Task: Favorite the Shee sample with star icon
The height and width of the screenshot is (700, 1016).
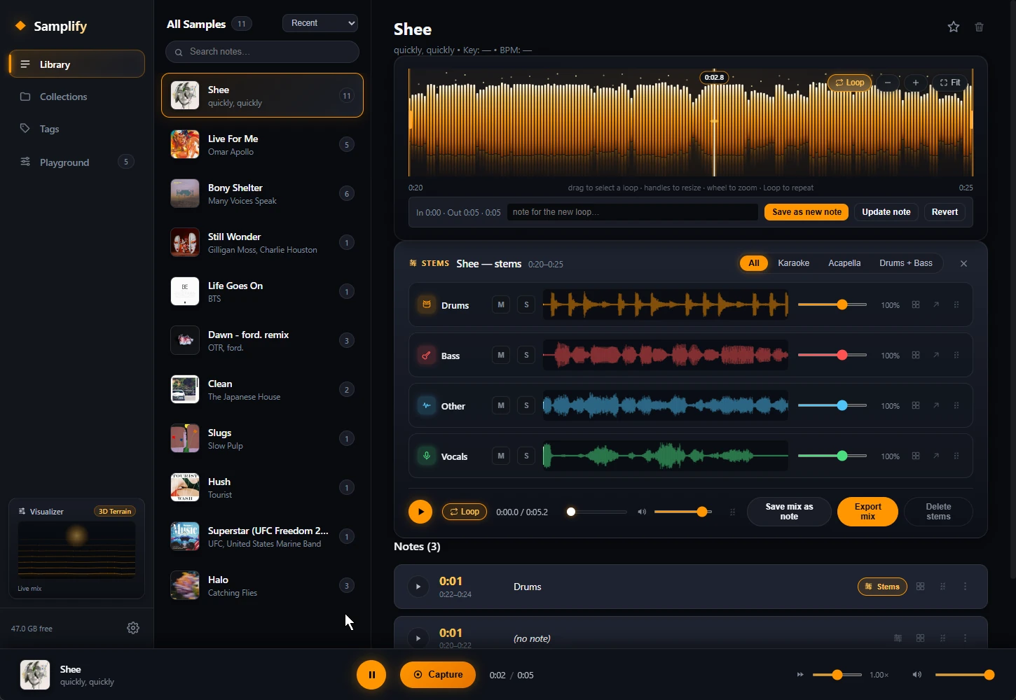Action: pos(954,27)
